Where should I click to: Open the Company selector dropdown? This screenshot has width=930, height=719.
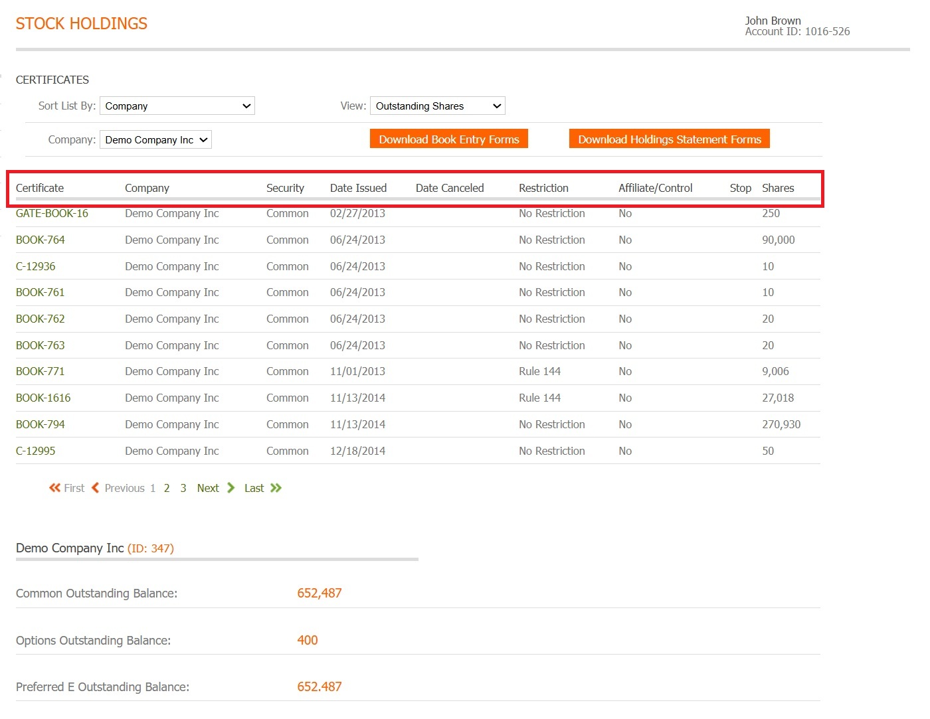[x=155, y=140]
